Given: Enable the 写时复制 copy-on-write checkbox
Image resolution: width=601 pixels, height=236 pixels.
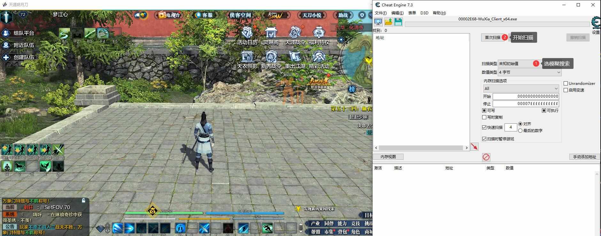Looking at the screenshot, I should pos(484,117).
